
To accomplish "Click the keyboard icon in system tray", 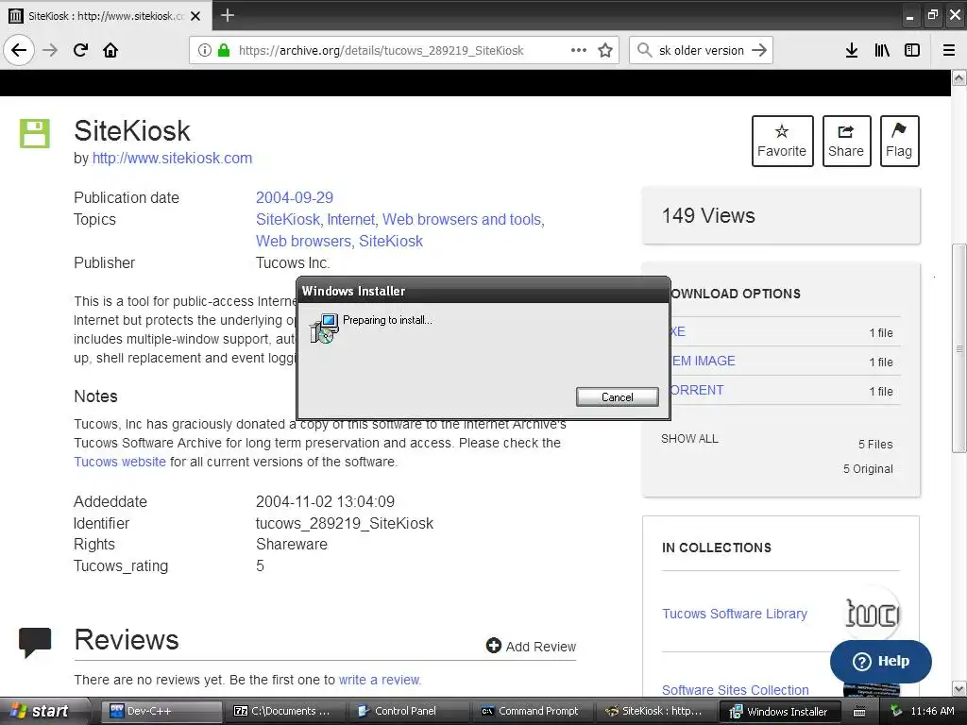I will (859, 712).
